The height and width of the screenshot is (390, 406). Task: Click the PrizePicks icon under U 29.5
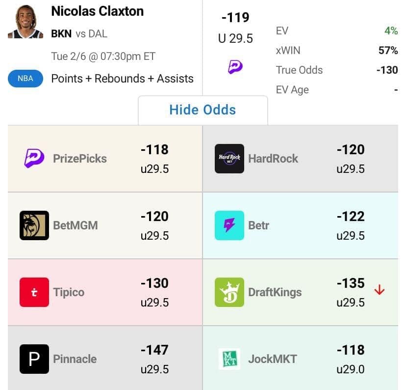pyautogui.click(x=235, y=67)
